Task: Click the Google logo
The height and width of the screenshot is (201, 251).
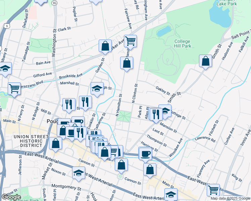Action: [x=11, y=197]
